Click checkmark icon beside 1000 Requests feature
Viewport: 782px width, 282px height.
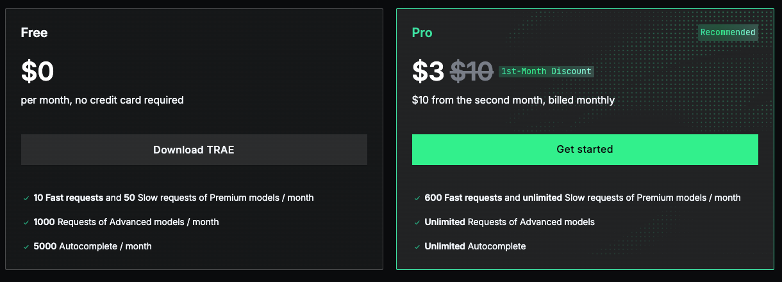click(26, 223)
